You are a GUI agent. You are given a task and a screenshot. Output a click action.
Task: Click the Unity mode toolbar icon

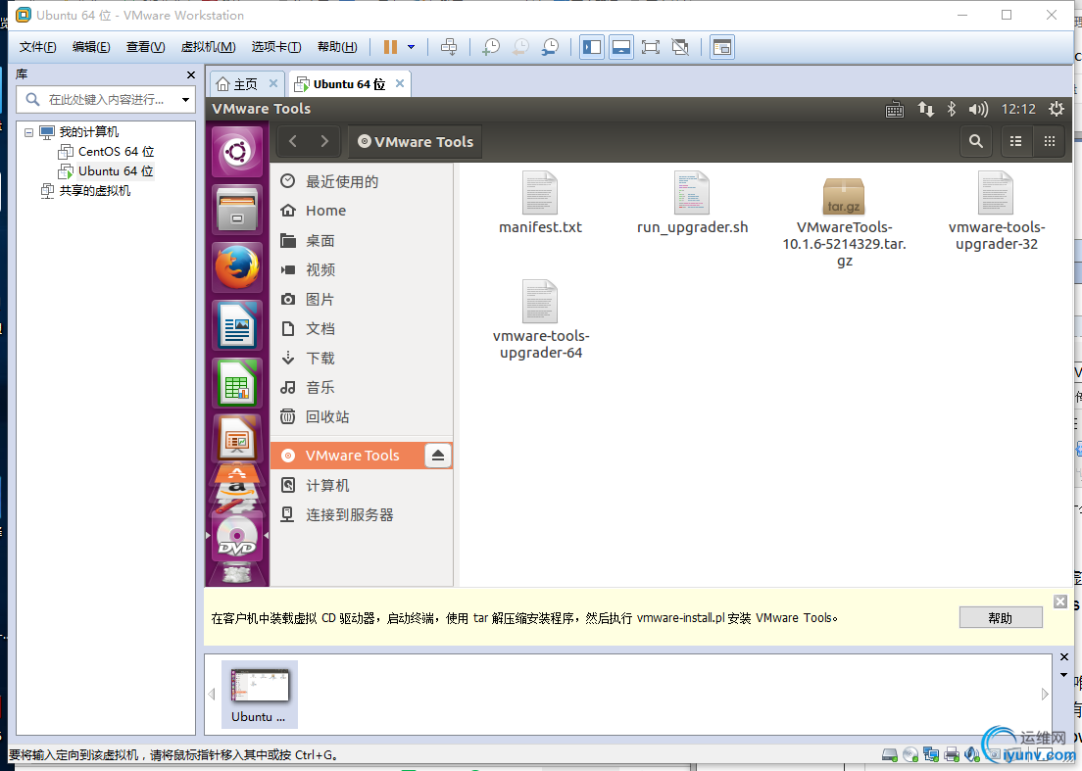tap(680, 47)
